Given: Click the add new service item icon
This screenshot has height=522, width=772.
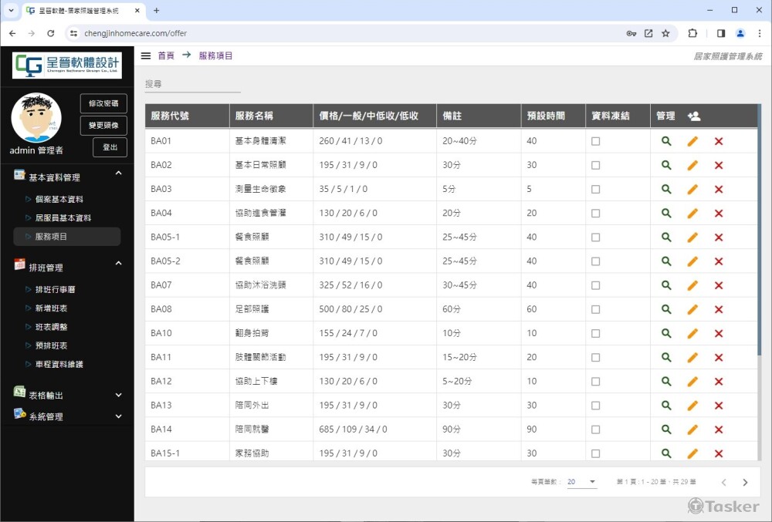Looking at the screenshot, I should [x=693, y=116].
